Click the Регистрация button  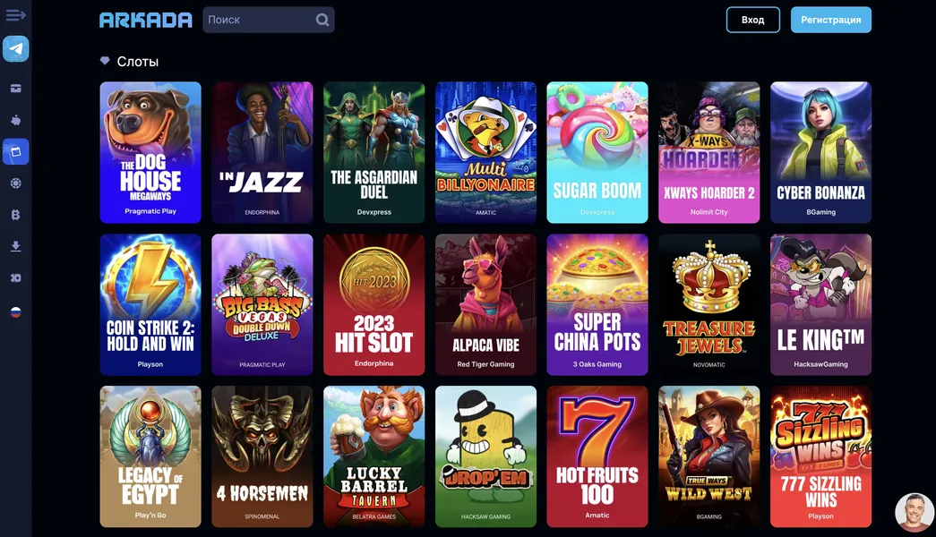point(831,20)
